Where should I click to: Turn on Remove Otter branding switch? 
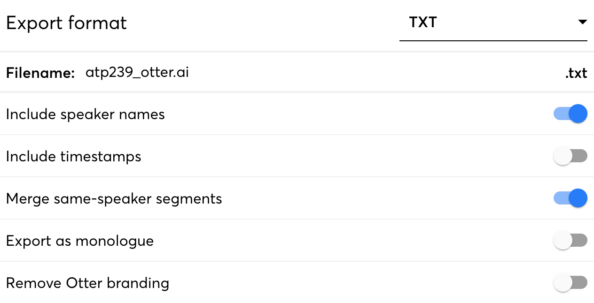[570, 283]
